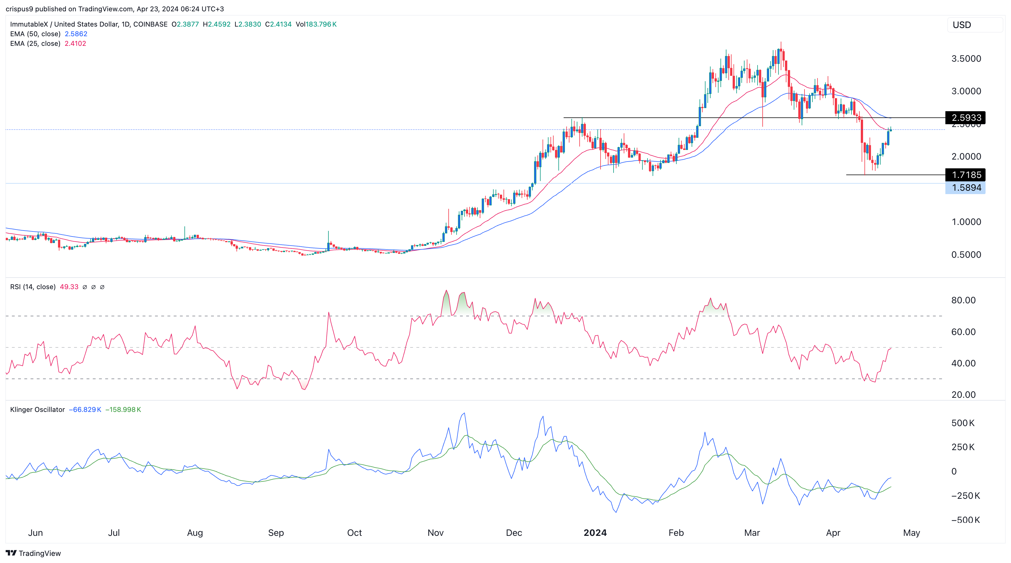
Task: Select the 1D timeframe label in legend
Action: [126, 24]
